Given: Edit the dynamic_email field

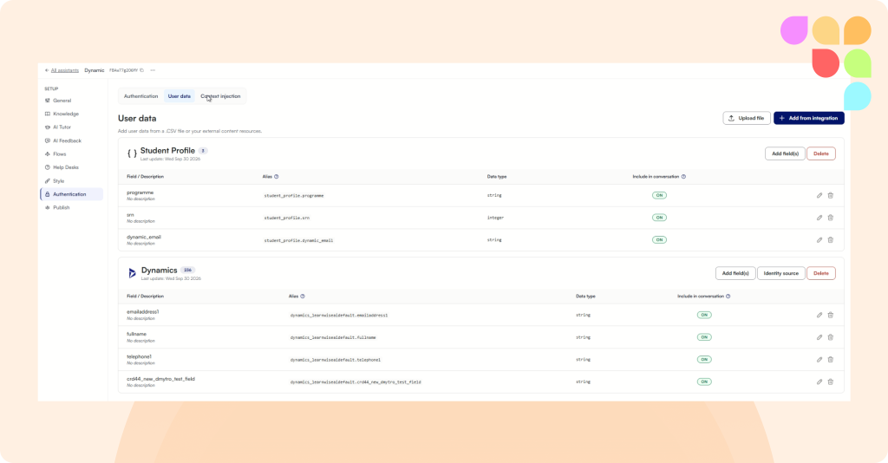Looking at the screenshot, I should (x=819, y=240).
